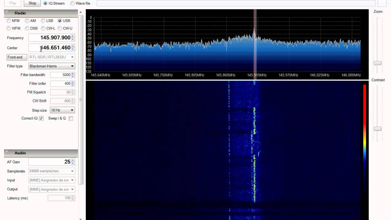
Task: Click the 145,915MHz spectrum axis label
Action: [257, 75]
